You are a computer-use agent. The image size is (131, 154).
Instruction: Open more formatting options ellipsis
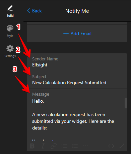pyautogui.click(x=86, y=146)
